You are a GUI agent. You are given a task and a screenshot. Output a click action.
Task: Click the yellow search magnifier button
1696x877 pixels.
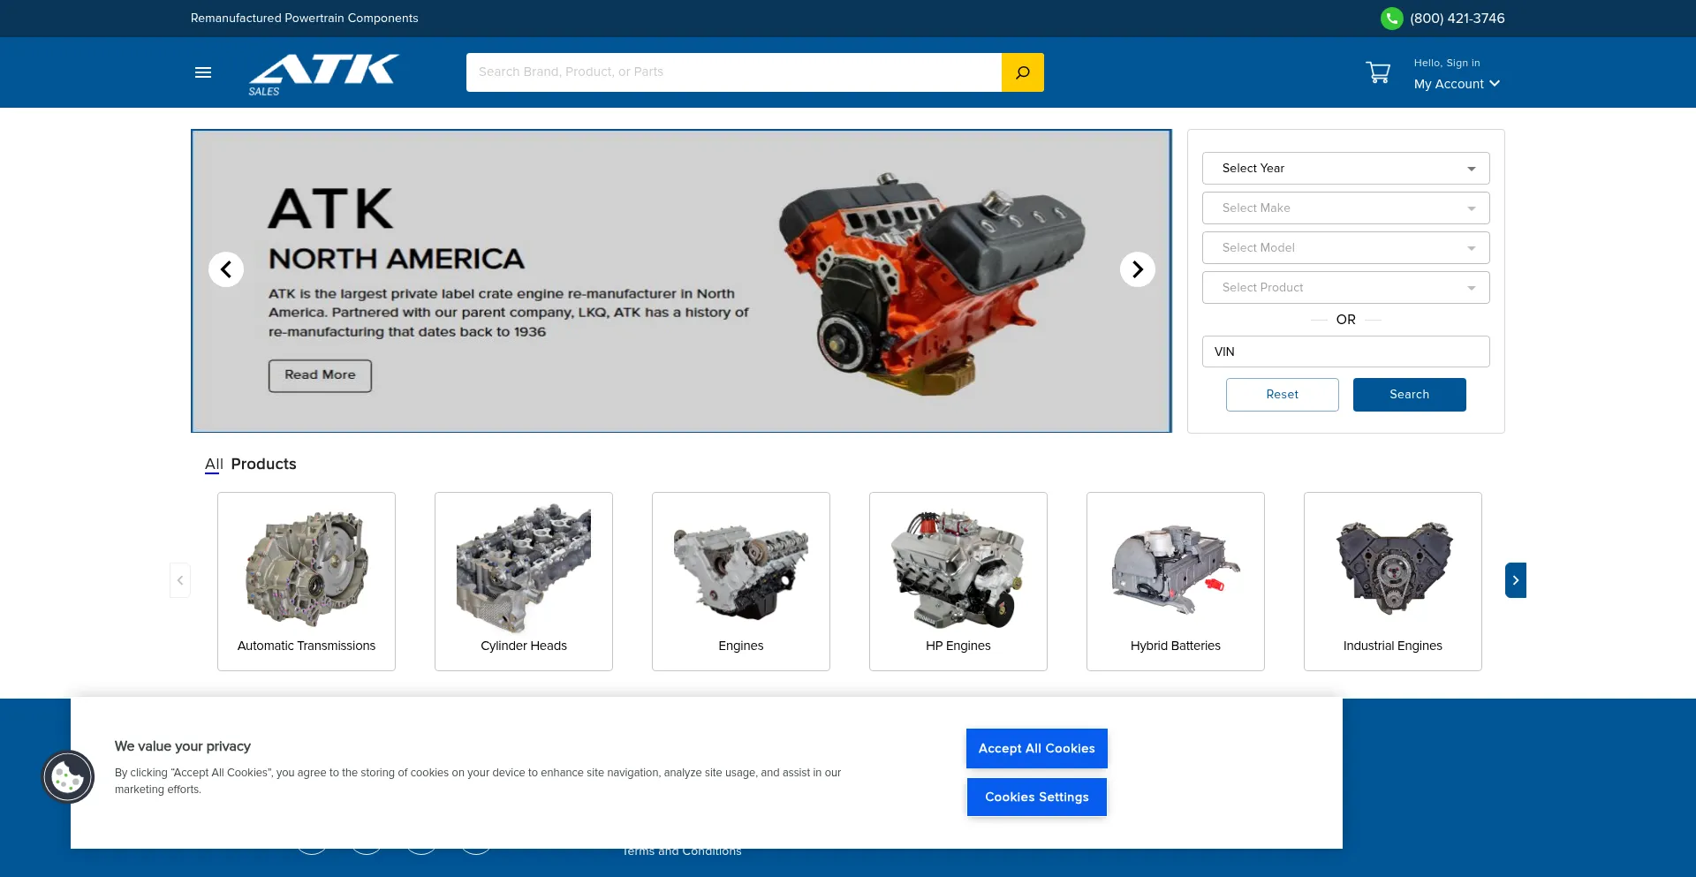tap(1022, 72)
